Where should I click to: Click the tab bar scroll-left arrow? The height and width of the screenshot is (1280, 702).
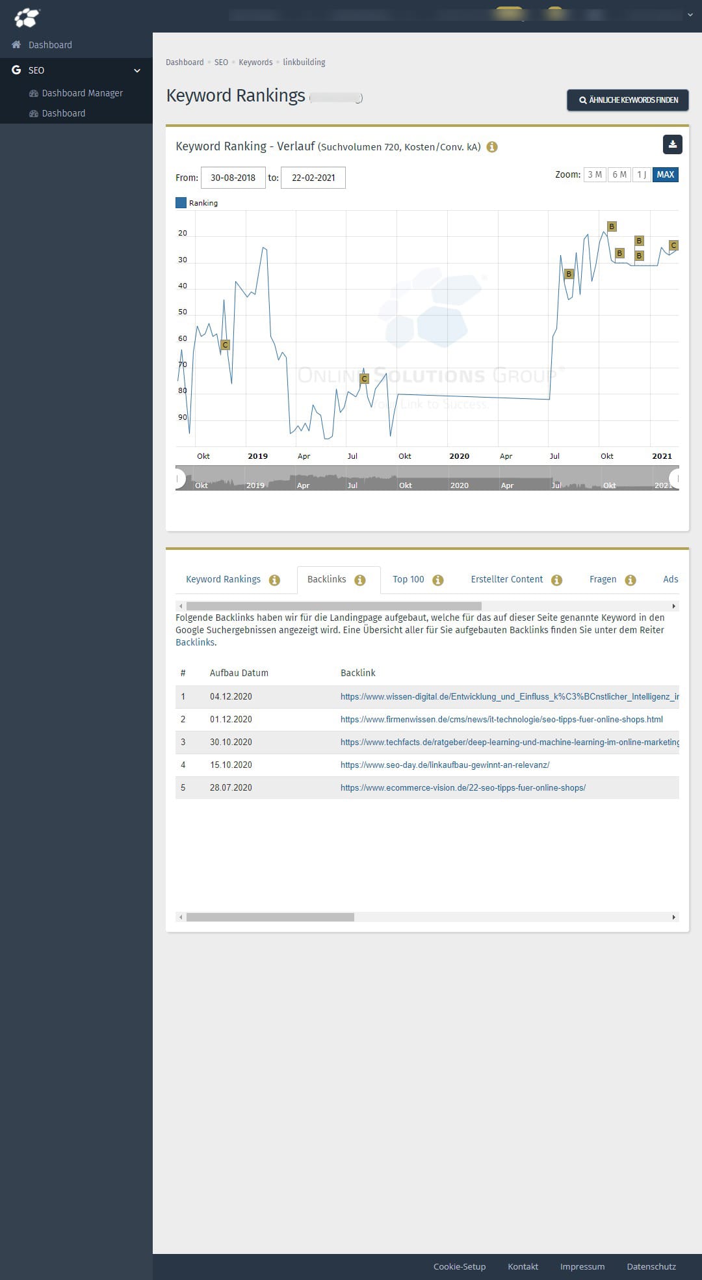pos(181,606)
